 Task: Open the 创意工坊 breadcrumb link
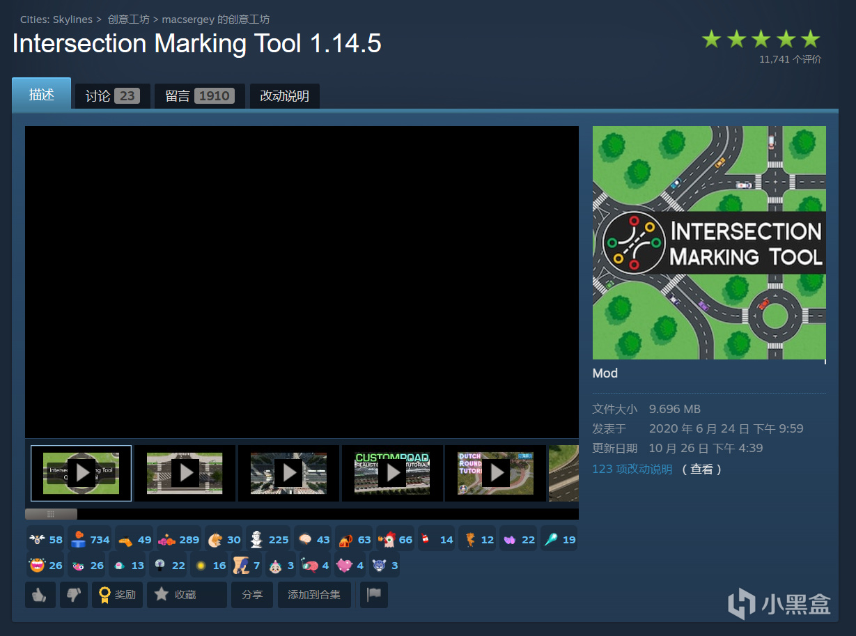click(129, 20)
